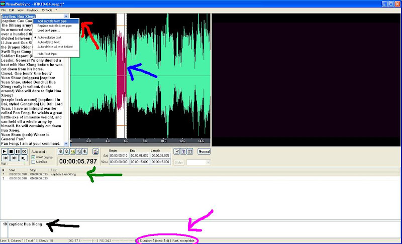The height and width of the screenshot is (244, 402).
Task: Click the zoom vertical icon
Action: (85, 151)
